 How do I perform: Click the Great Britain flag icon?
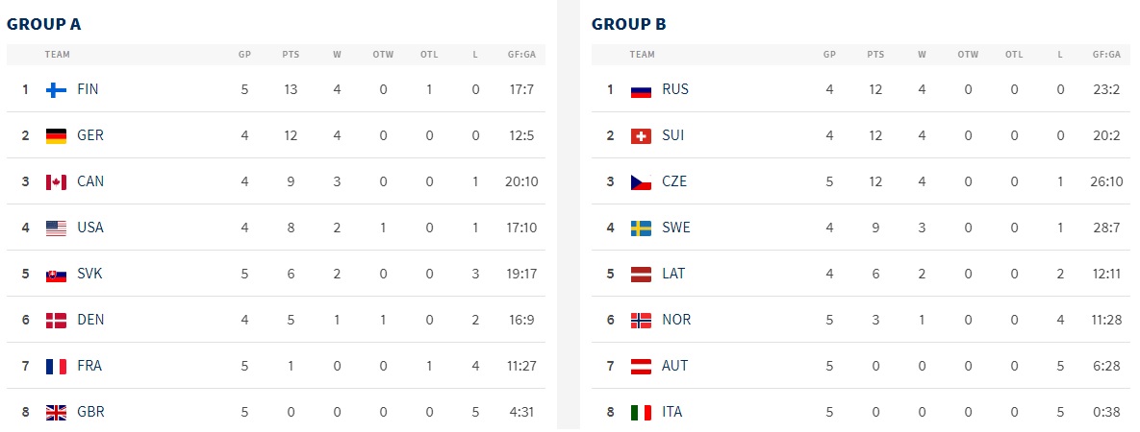56,412
